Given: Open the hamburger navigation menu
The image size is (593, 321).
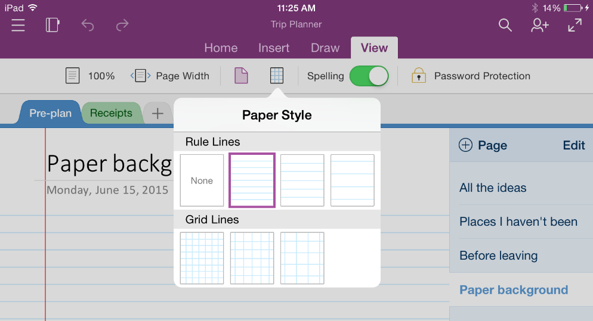Looking at the screenshot, I should (x=18, y=25).
